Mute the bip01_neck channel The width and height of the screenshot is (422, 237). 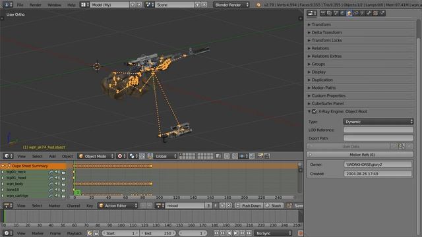click(57, 172)
